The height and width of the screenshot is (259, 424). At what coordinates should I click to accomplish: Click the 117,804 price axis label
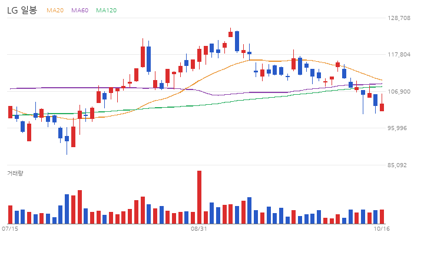coord(399,55)
